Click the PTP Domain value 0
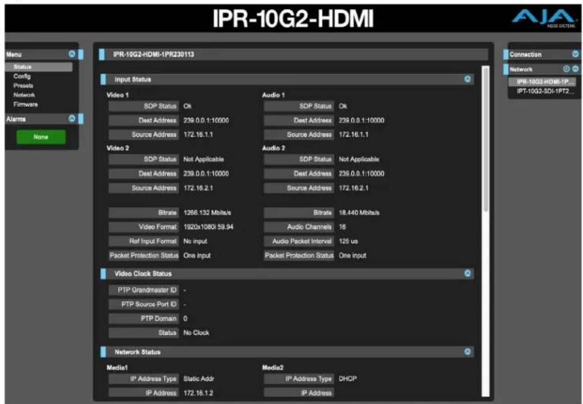 click(185, 319)
